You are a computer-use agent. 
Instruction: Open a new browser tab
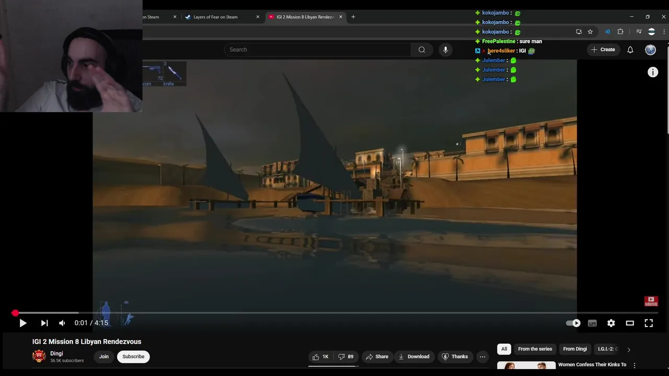click(x=353, y=17)
